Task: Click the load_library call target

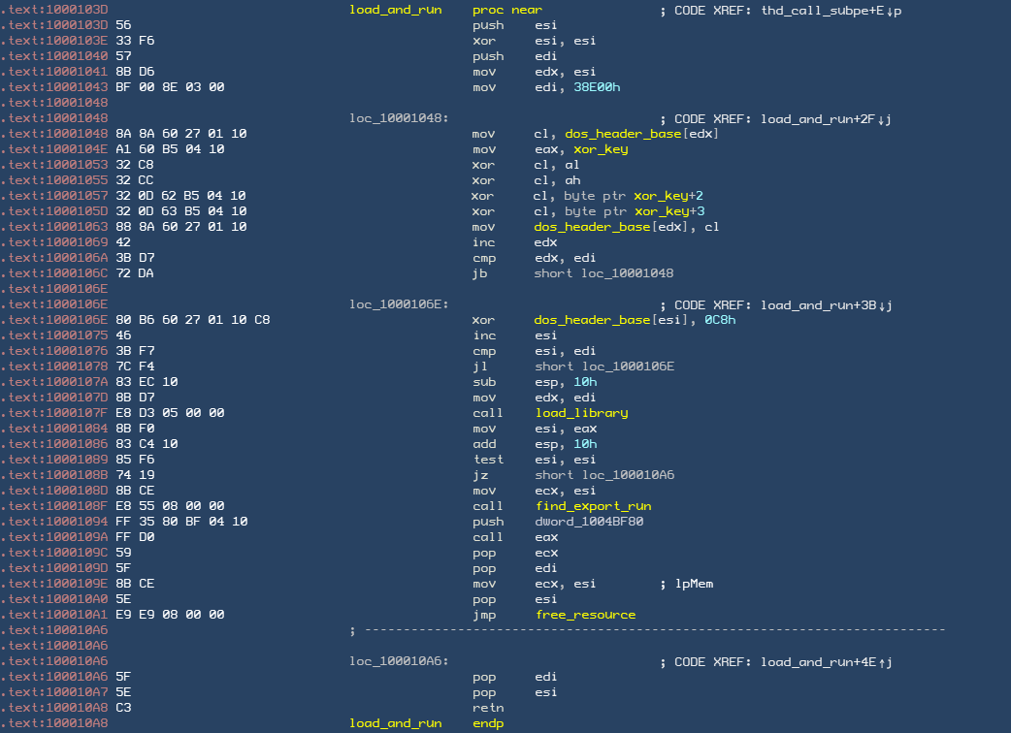Action: pos(581,413)
